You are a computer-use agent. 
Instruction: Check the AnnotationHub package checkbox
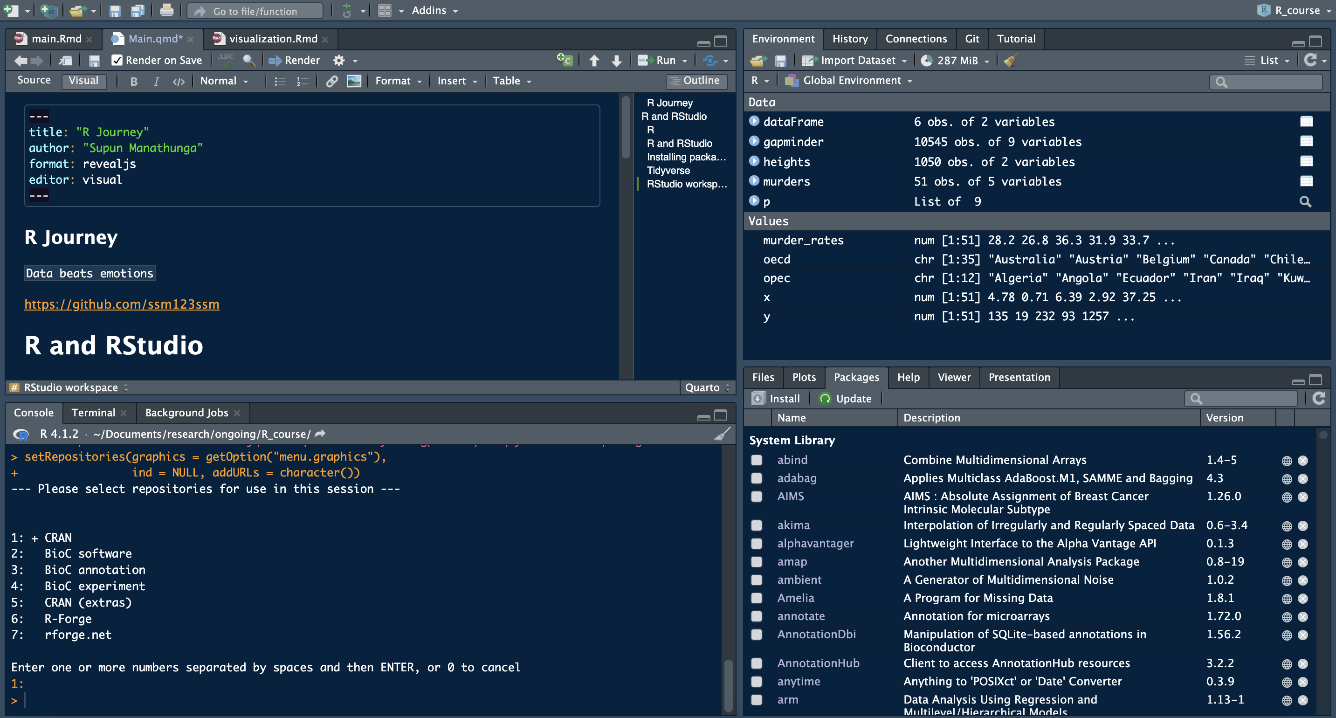tap(757, 663)
